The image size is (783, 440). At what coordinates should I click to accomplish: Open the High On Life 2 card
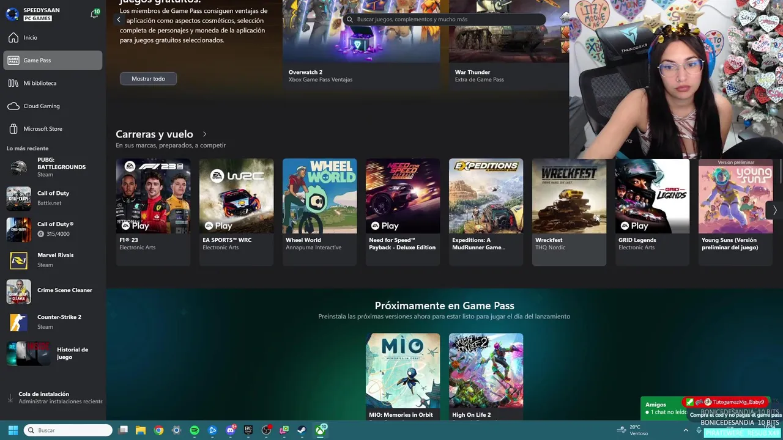coord(486,376)
